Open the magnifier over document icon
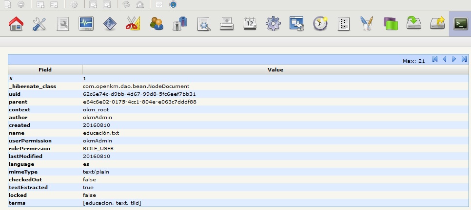Screen dimensions: 471x210 coord(203,23)
